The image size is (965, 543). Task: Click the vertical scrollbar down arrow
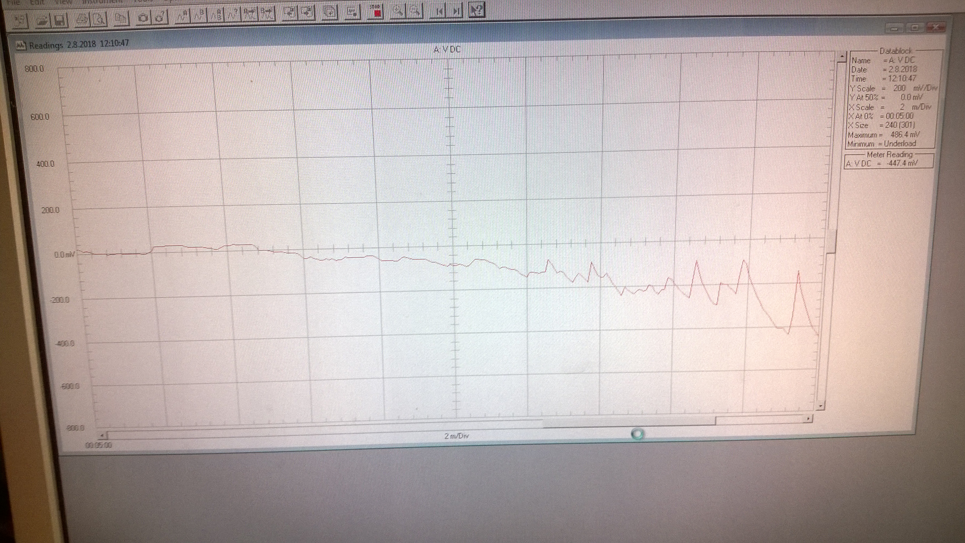[820, 406]
